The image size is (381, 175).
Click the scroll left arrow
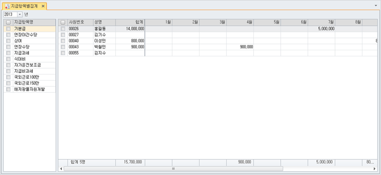coord(61,169)
